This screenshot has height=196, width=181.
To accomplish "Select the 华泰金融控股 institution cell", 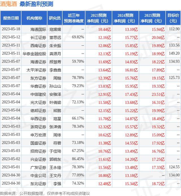I will pyautogui.click(x=34, y=54).
